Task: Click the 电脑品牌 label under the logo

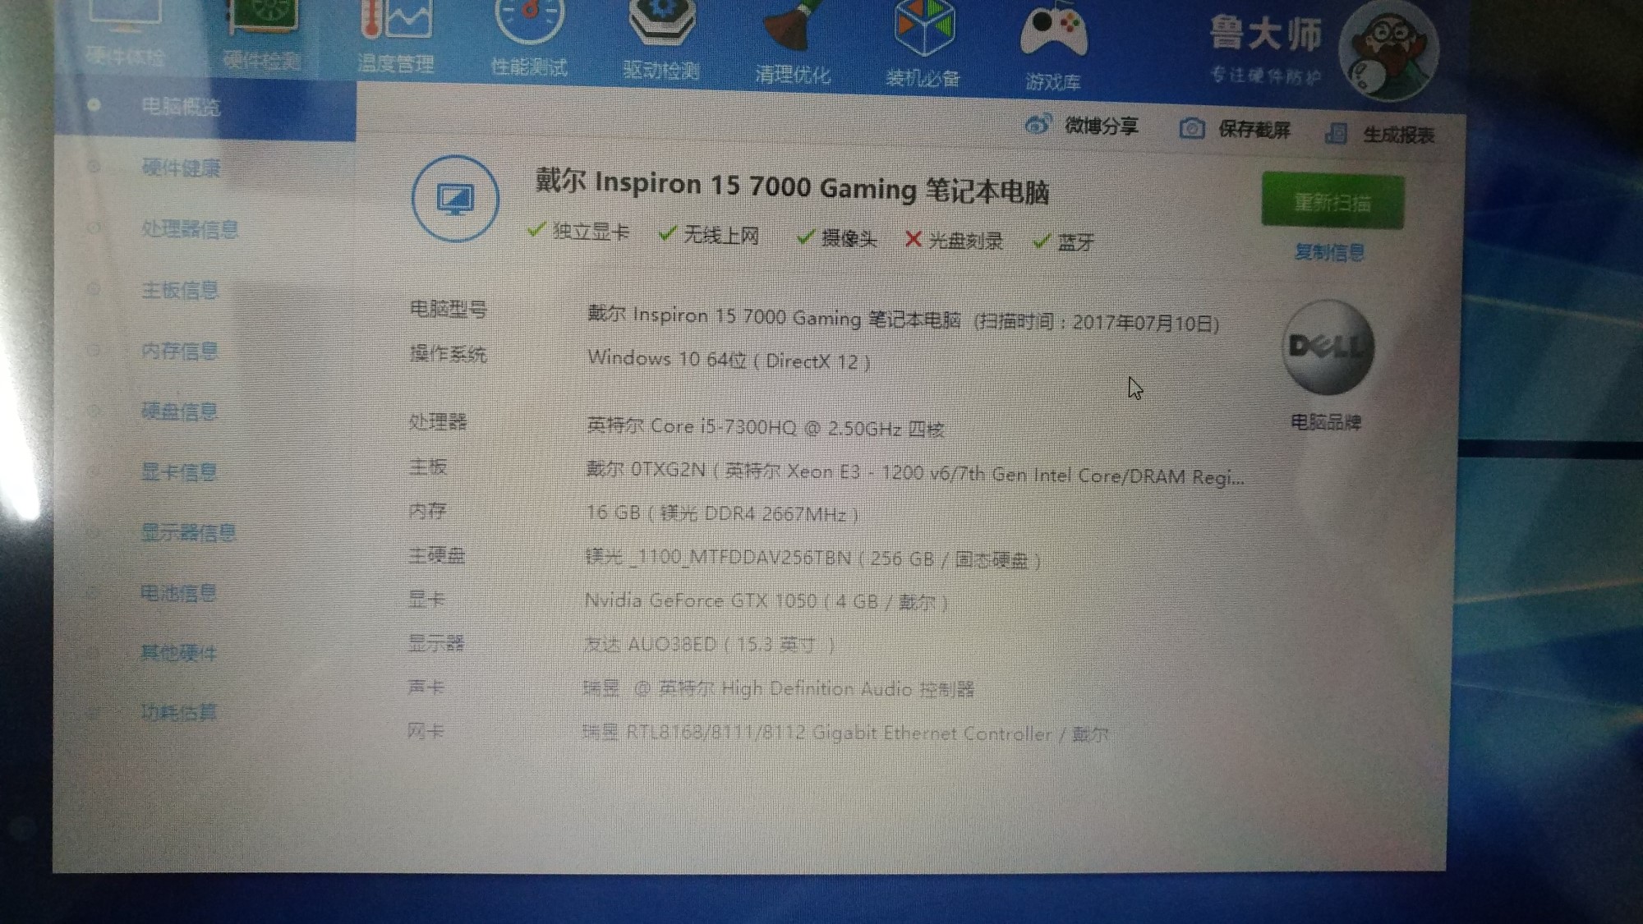Action: point(1326,422)
